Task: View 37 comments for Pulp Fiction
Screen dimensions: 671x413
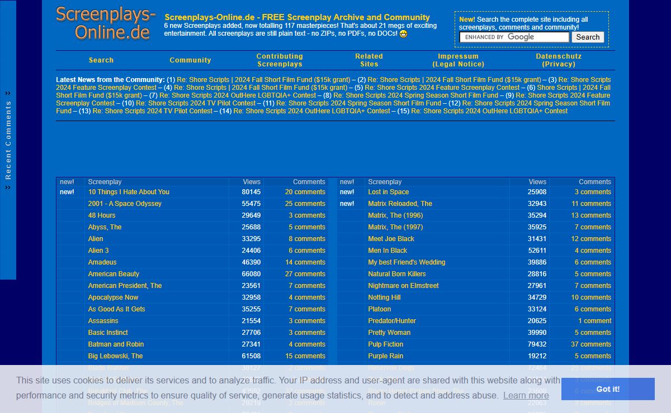Action: tap(591, 344)
